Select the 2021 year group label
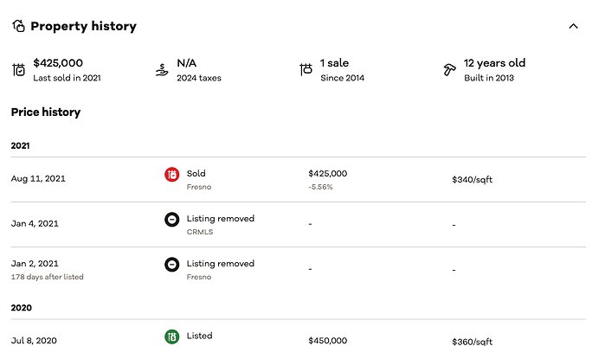Viewport: 592px width, 346px height. click(21, 145)
